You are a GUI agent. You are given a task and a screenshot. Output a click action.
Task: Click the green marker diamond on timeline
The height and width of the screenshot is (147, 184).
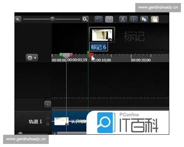coord(88,52)
